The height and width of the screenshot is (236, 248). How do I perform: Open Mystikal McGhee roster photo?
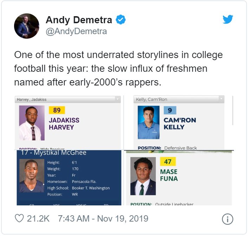(x=32, y=176)
